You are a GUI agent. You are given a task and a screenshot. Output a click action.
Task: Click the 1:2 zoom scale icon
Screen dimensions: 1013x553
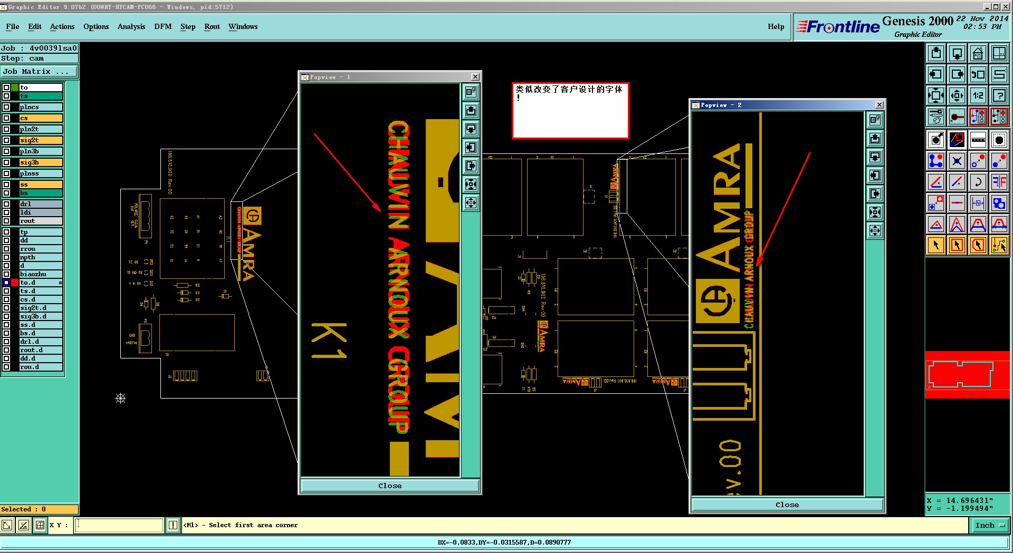point(978,95)
